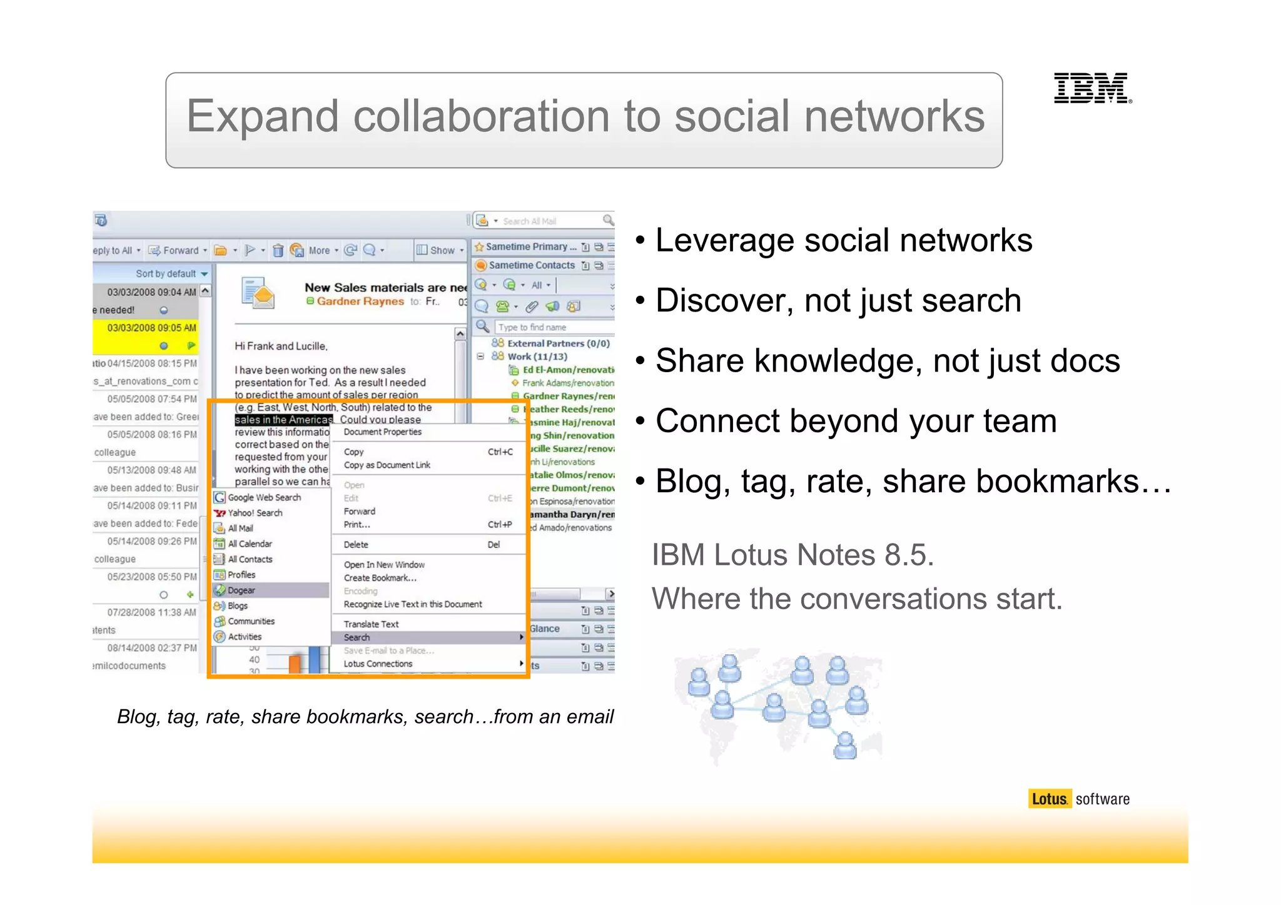Select All Mail in search submenu
This screenshot has width=1281, height=905.
[271, 528]
